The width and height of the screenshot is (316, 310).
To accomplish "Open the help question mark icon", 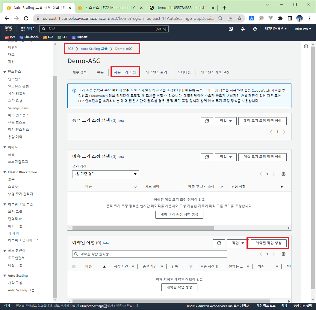I will point(255,29).
